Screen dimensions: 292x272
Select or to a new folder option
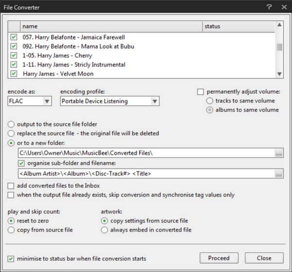tap(11, 143)
